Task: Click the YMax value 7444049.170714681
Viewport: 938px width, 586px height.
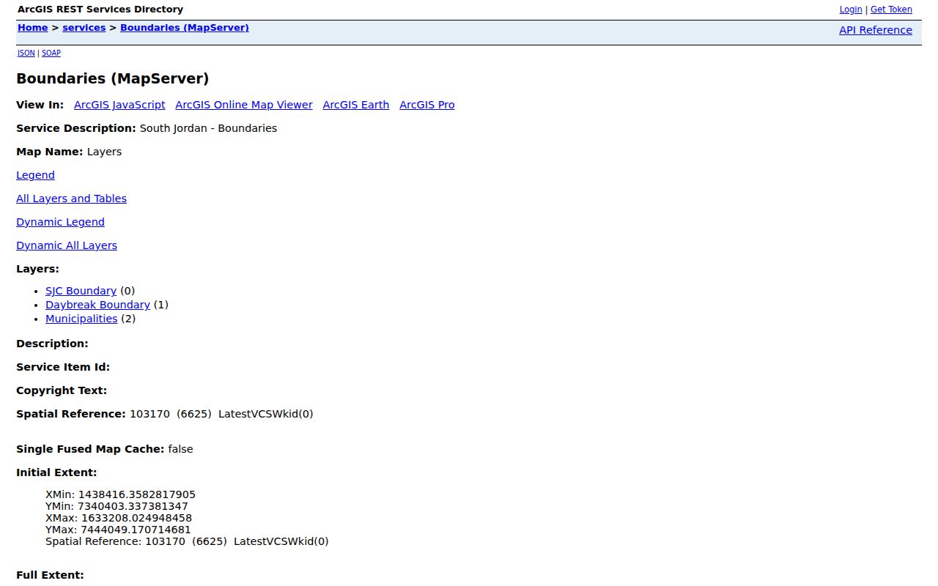Action: tap(136, 530)
